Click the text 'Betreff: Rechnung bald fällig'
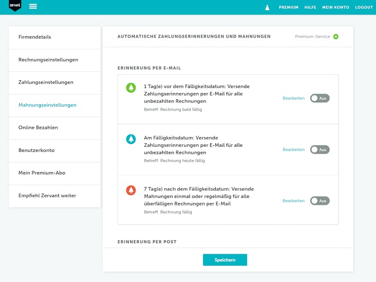Viewport: 376px width, 282px height. coord(173,110)
